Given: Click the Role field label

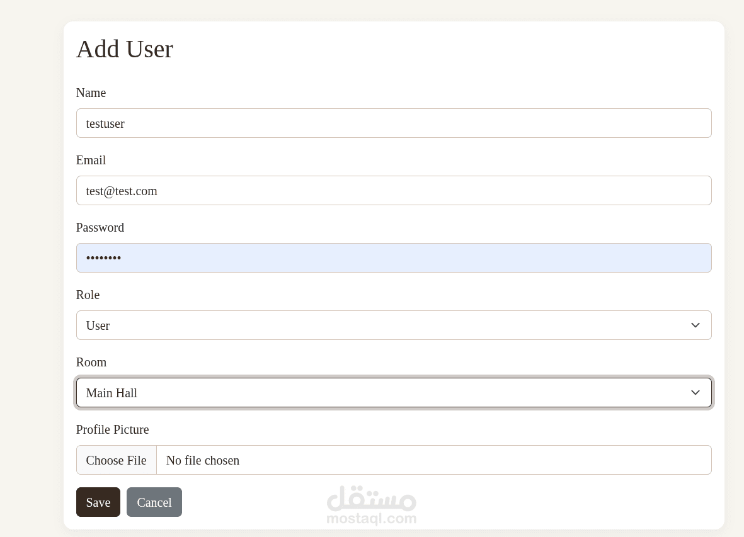Looking at the screenshot, I should [88, 295].
